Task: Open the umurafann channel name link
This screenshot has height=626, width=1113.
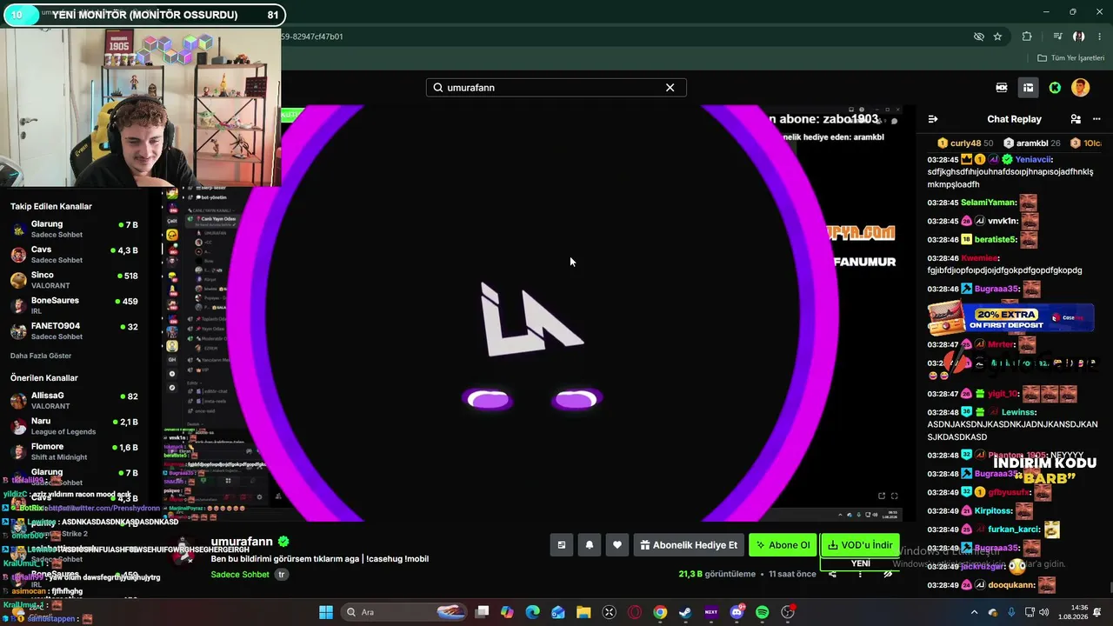Action: [x=242, y=542]
